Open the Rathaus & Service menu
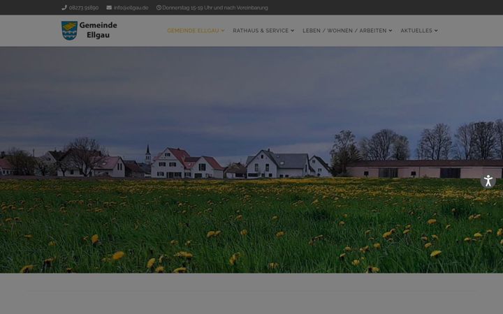Image resolution: width=503 pixels, height=314 pixels. (261, 31)
